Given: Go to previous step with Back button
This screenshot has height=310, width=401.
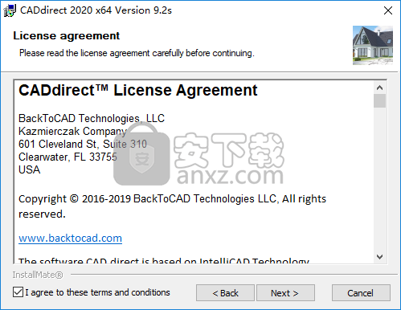Looking at the screenshot, I should point(225,293).
